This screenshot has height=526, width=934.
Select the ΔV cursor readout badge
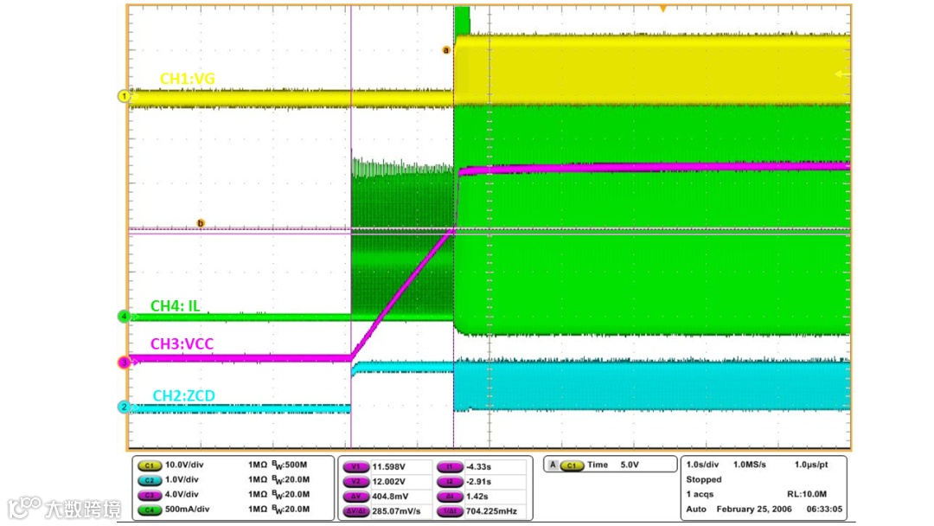pos(355,497)
